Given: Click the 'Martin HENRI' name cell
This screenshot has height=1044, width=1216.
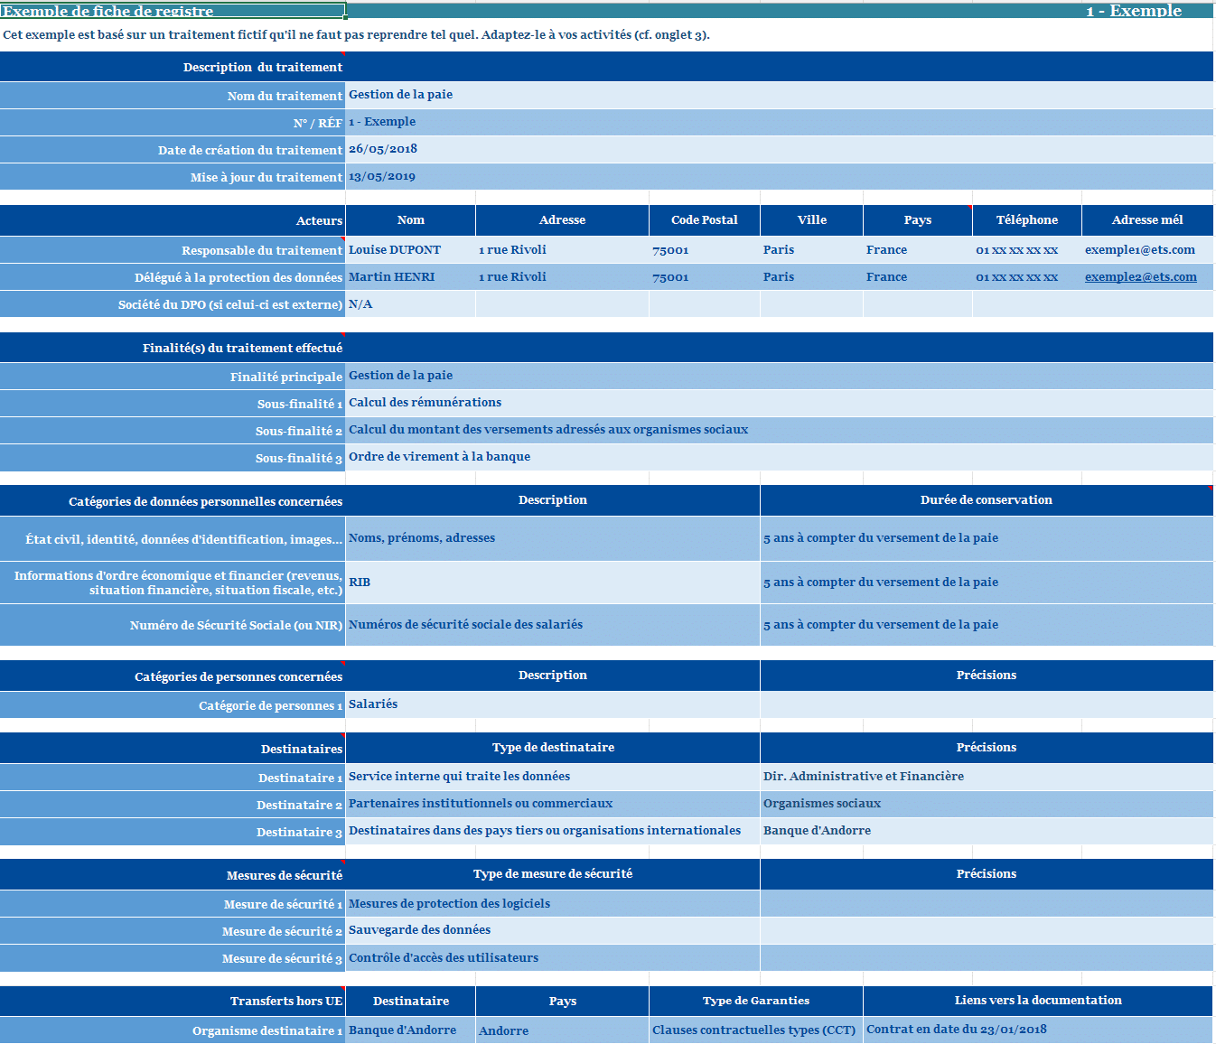Looking at the screenshot, I should coord(410,277).
